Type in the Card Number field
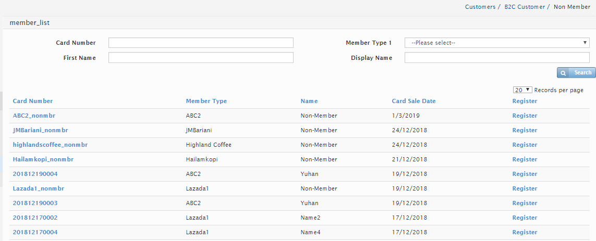 201,43
